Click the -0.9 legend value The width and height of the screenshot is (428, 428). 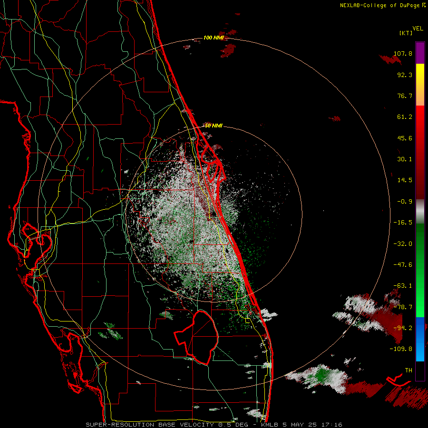tap(405, 202)
